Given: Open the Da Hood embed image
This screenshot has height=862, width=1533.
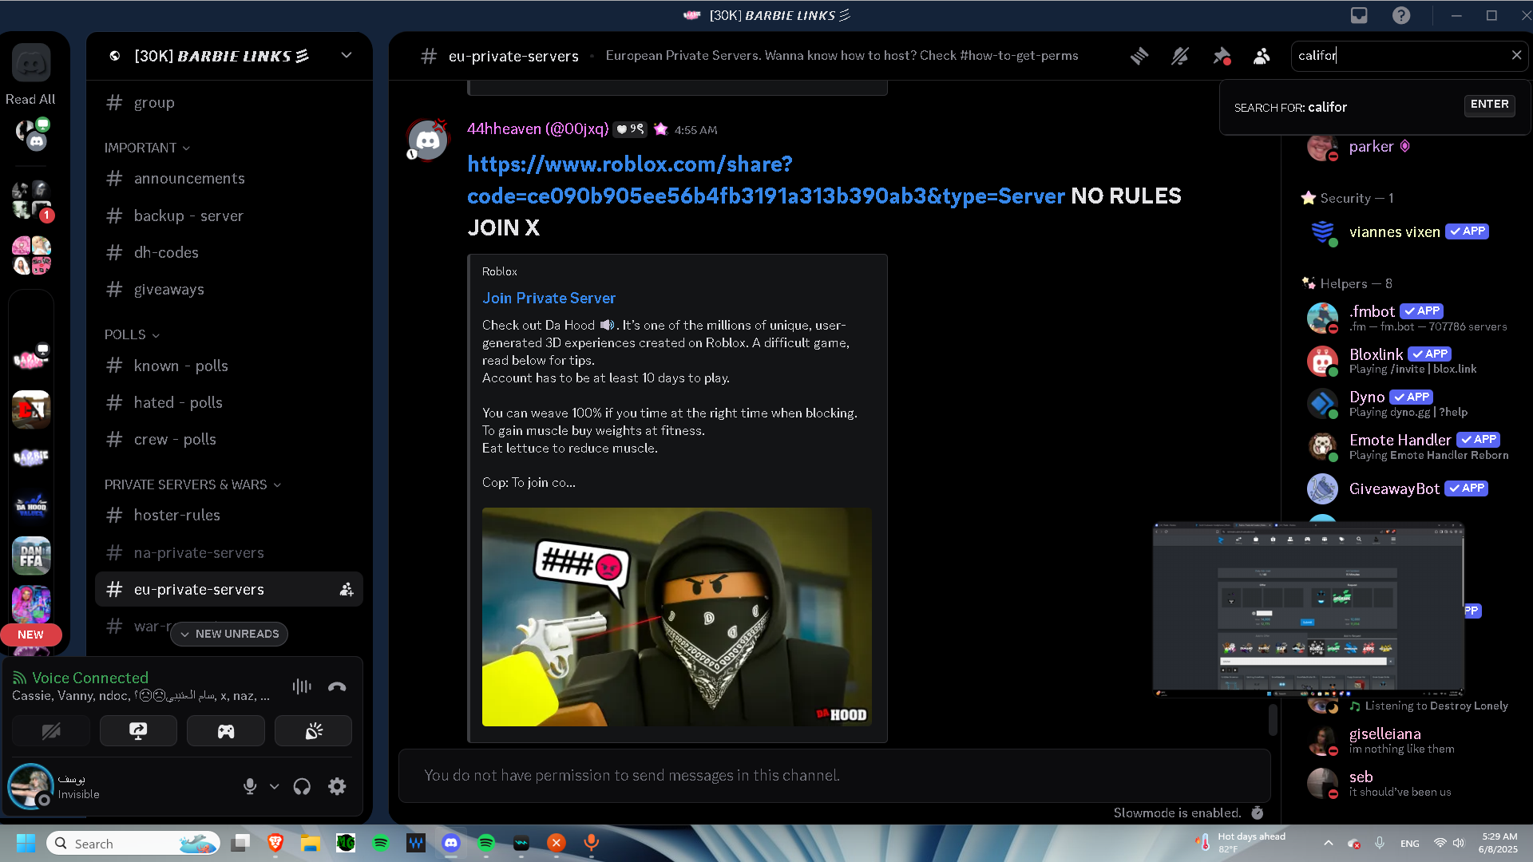Looking at the screenshot, I should point(676,617).
